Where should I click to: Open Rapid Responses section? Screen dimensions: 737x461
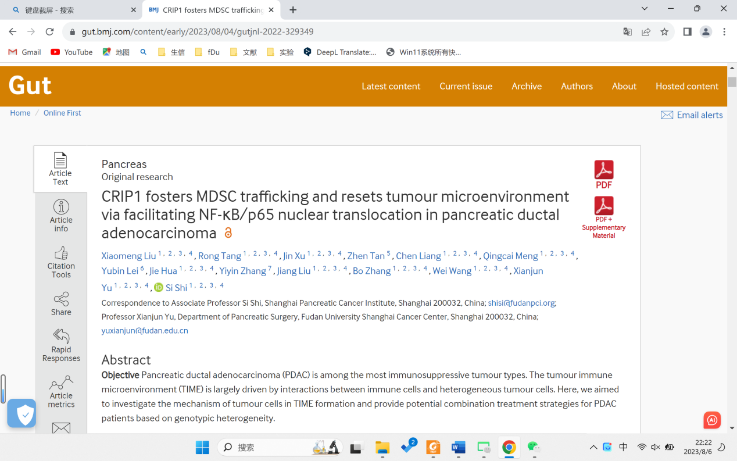61,337
